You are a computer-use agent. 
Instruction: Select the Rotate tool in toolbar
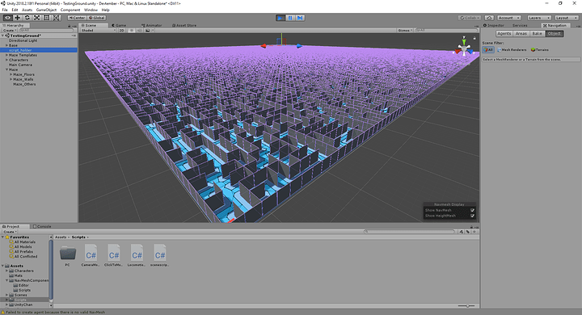27,18
